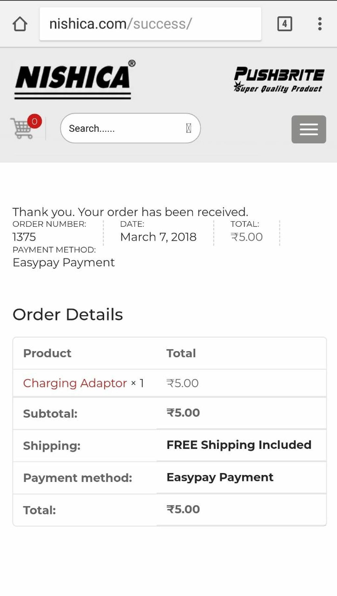Viewport: 337px width, 596px height.
Task: Click the Pushbrite Super Quality Product logo
Action: (279, 79)
